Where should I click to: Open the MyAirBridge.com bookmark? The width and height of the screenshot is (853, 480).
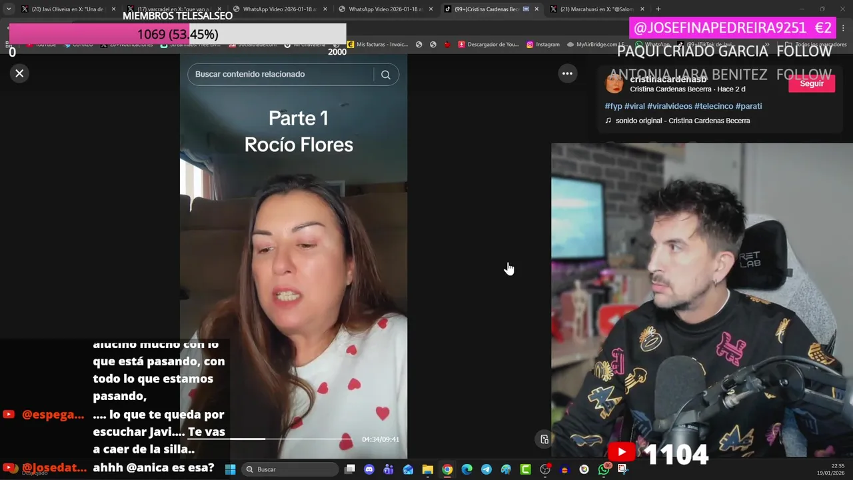tap(596, 45)
